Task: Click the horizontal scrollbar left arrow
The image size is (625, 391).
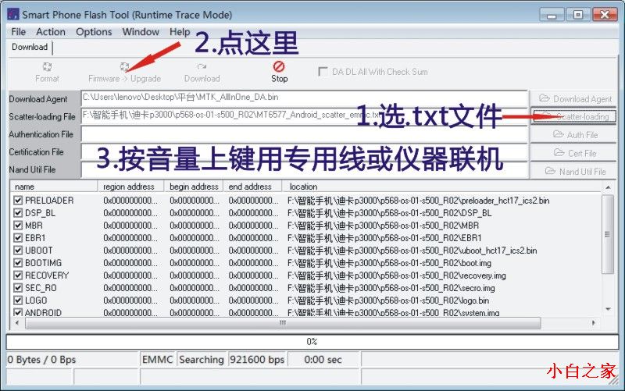Action: click(16, 323)
